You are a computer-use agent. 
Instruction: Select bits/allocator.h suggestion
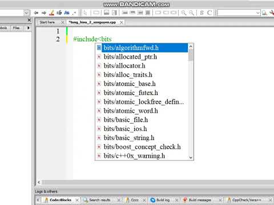[x=142, y=65]
